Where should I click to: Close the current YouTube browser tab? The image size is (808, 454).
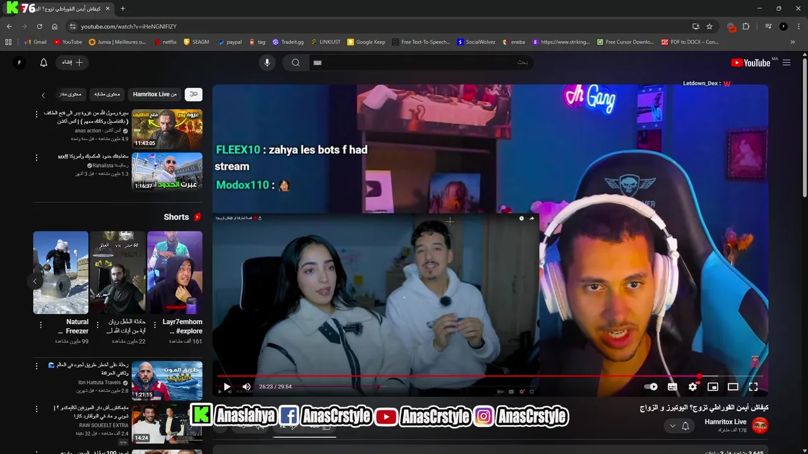click(107, 9)
